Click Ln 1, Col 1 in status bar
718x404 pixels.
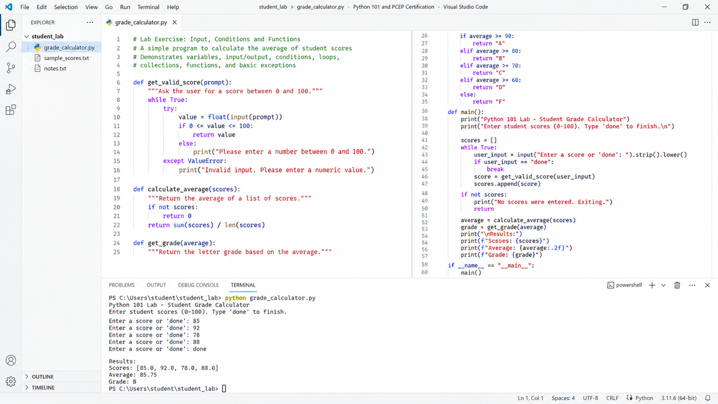click(530, 398)
